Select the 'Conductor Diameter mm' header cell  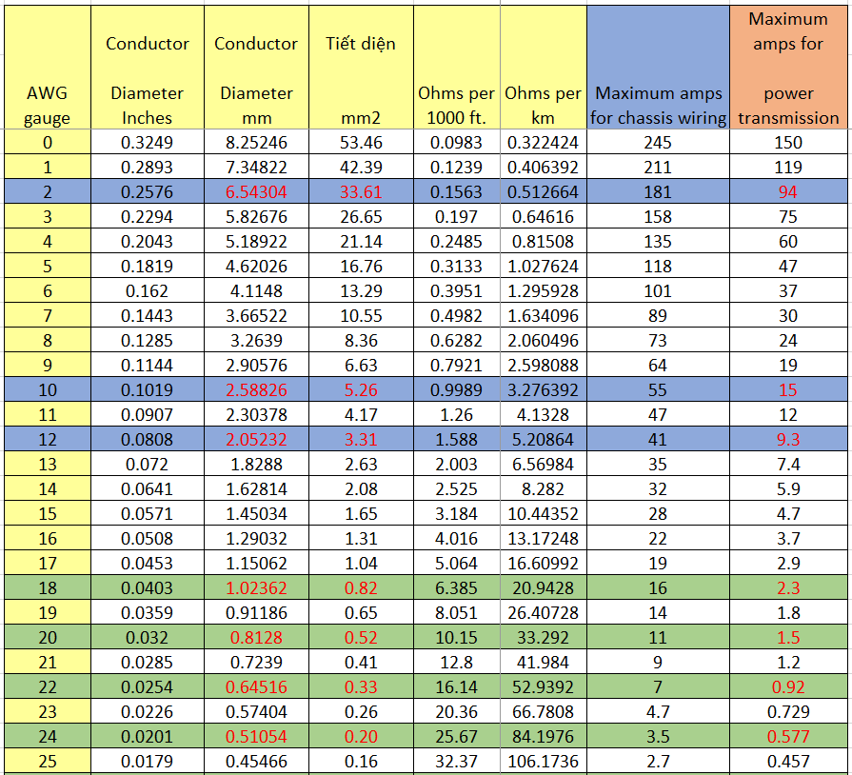click(x=256, y=68)
